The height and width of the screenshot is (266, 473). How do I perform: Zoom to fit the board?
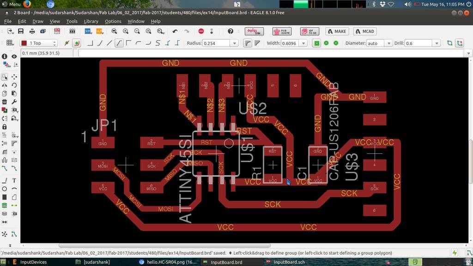[114, 31]
